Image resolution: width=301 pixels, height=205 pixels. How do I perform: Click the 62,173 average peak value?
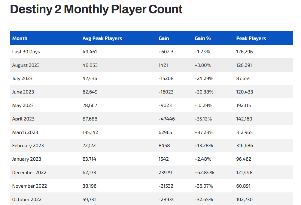(x=89, y=172)
